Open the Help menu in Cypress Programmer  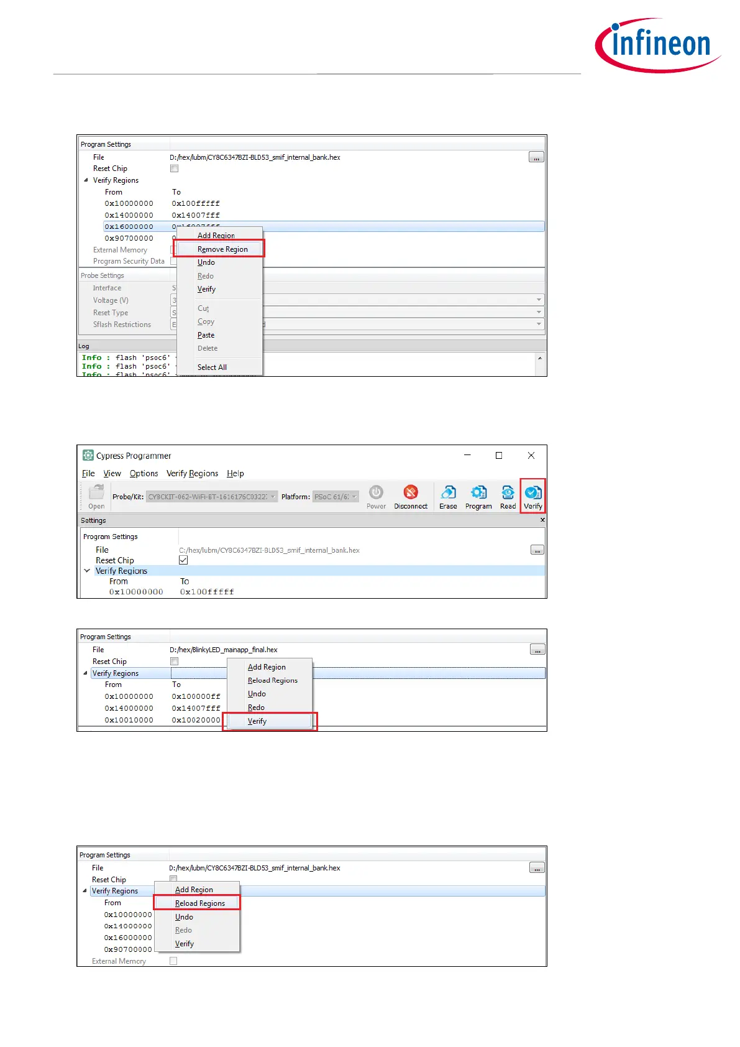pos(235,473)
